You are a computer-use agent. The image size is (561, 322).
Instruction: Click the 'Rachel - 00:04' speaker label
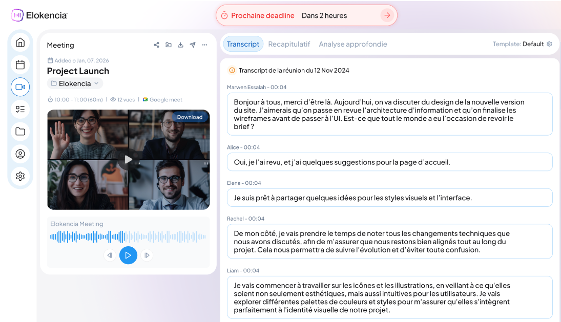coord(245,219)
